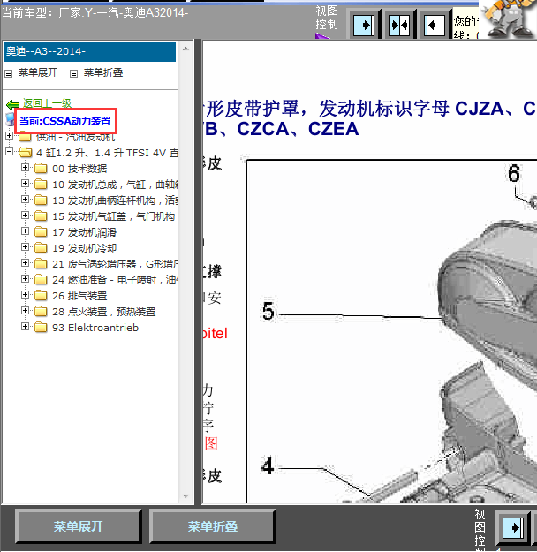Click the folder icon for 00 技术数据

(41, 169)
